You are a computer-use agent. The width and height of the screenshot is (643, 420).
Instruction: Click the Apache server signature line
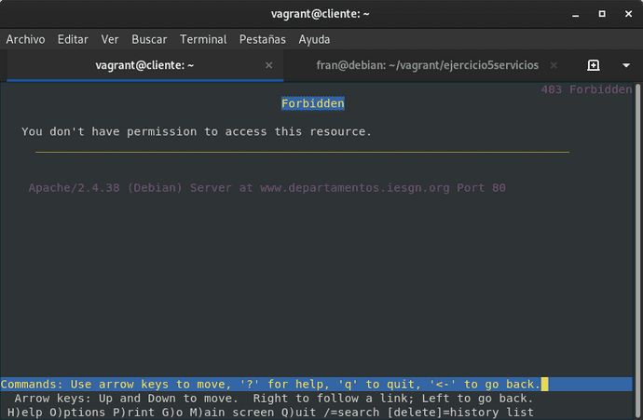(x=267, y=188)
